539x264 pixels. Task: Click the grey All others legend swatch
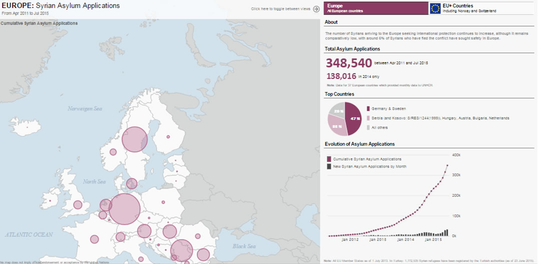click(369, 127)
